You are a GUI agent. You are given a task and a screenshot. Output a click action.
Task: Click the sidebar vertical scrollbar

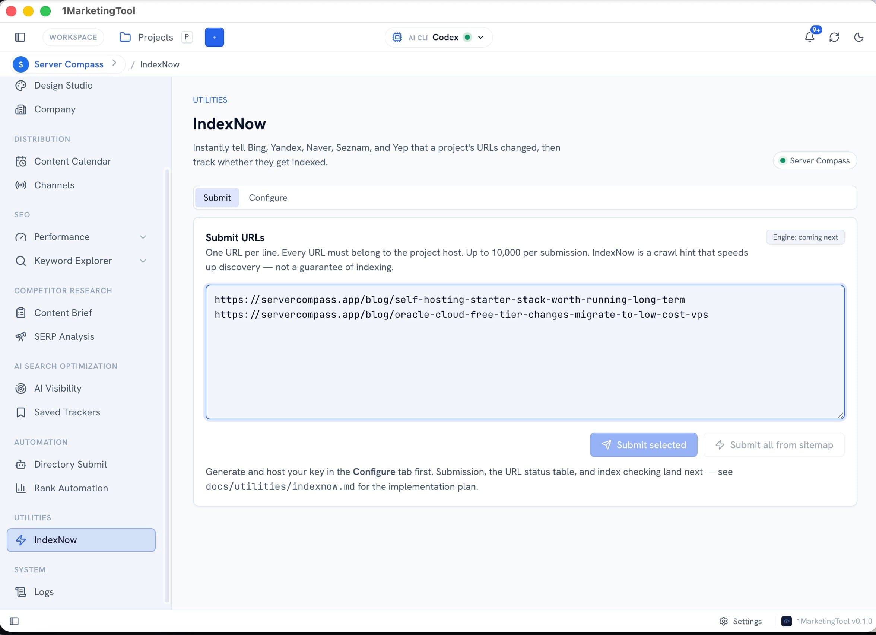167,386
